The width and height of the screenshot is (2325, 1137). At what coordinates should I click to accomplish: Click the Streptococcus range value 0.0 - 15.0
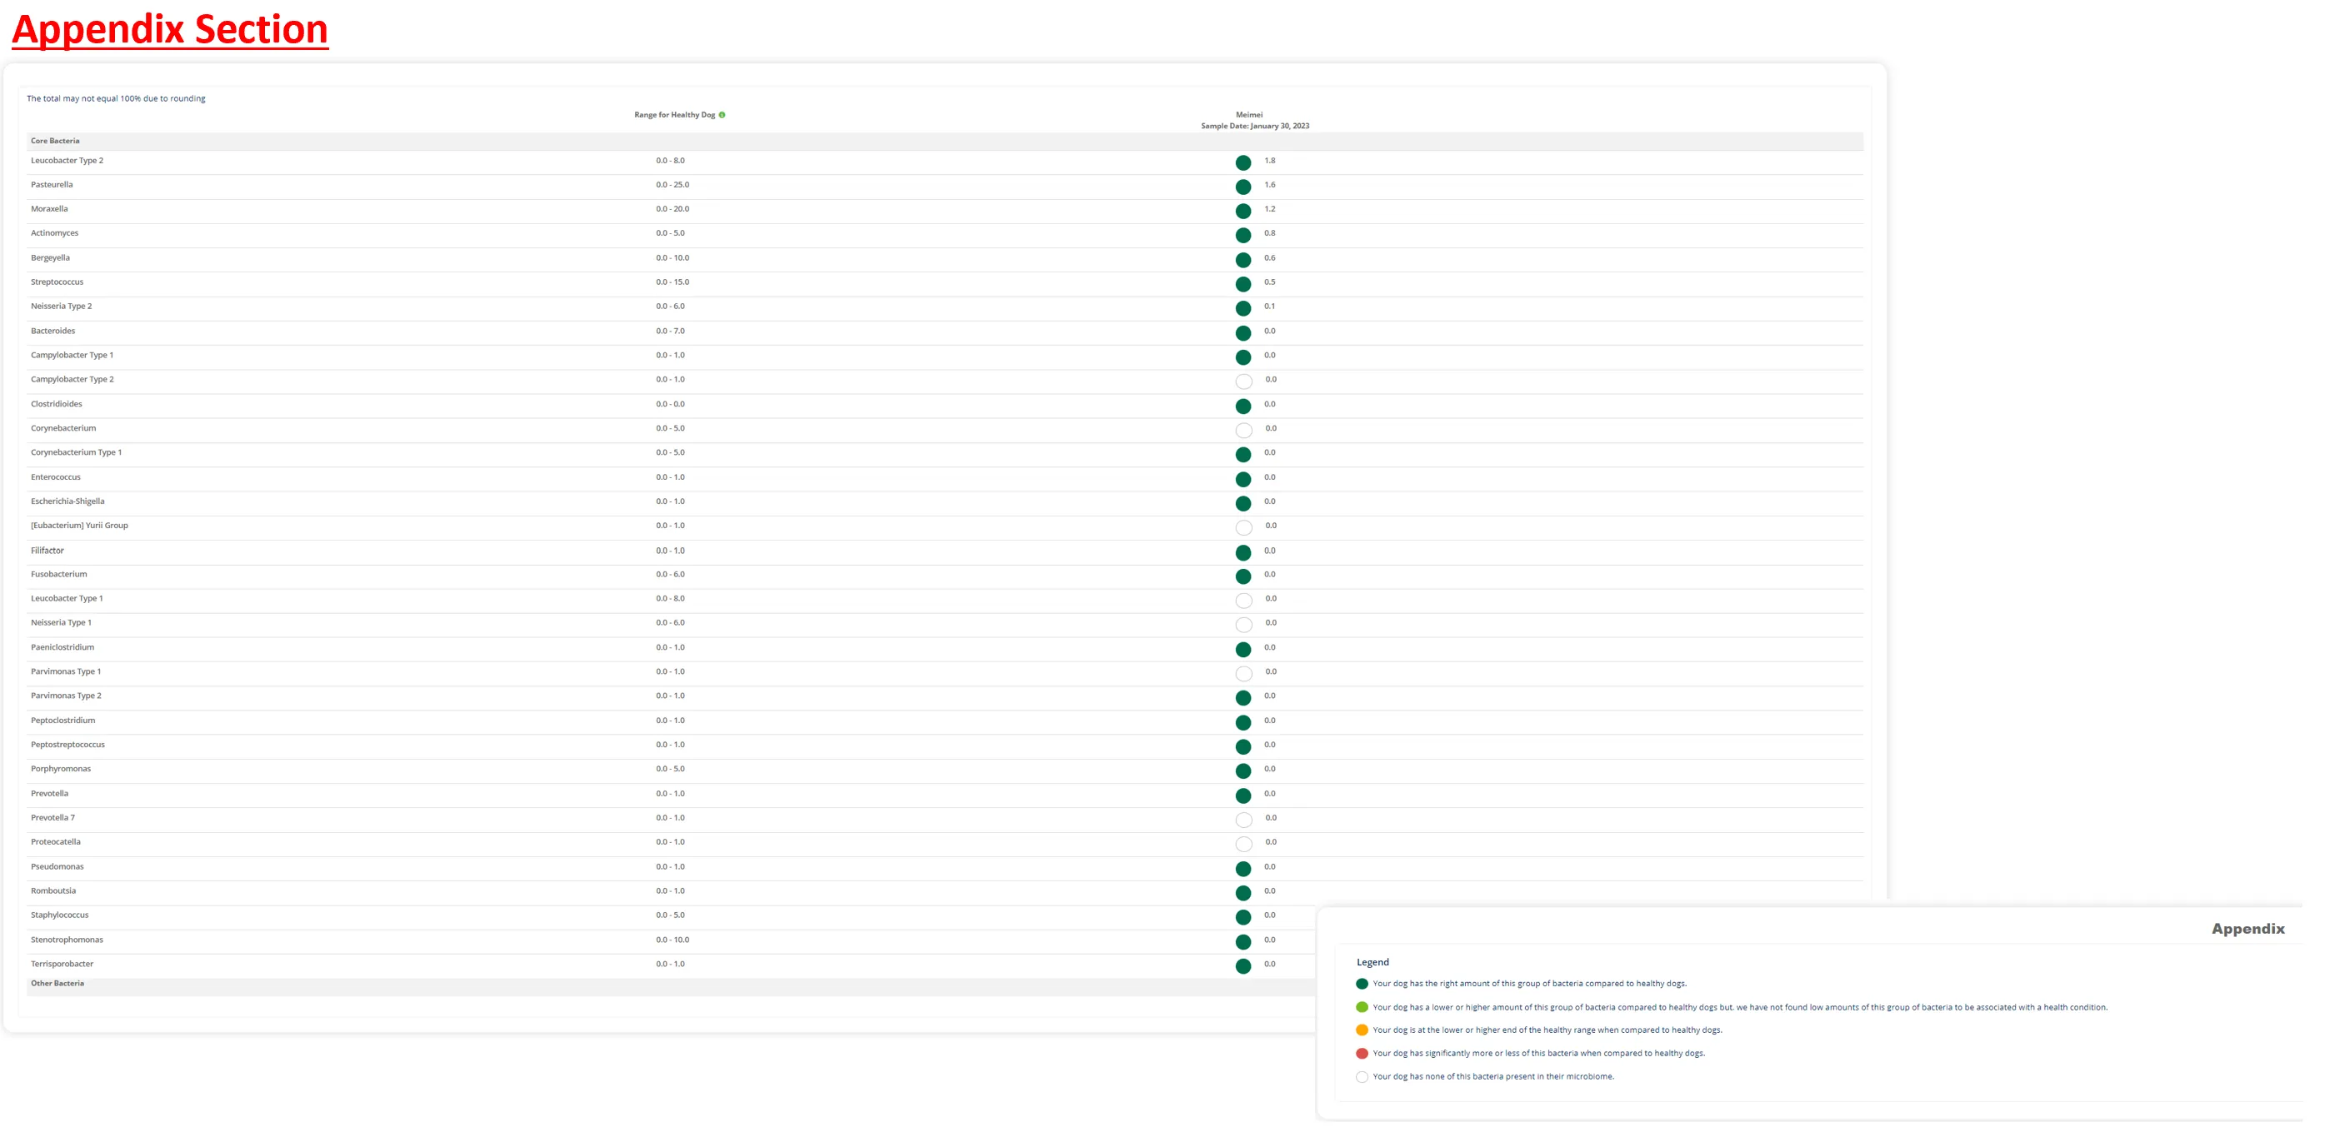point(672,282)
